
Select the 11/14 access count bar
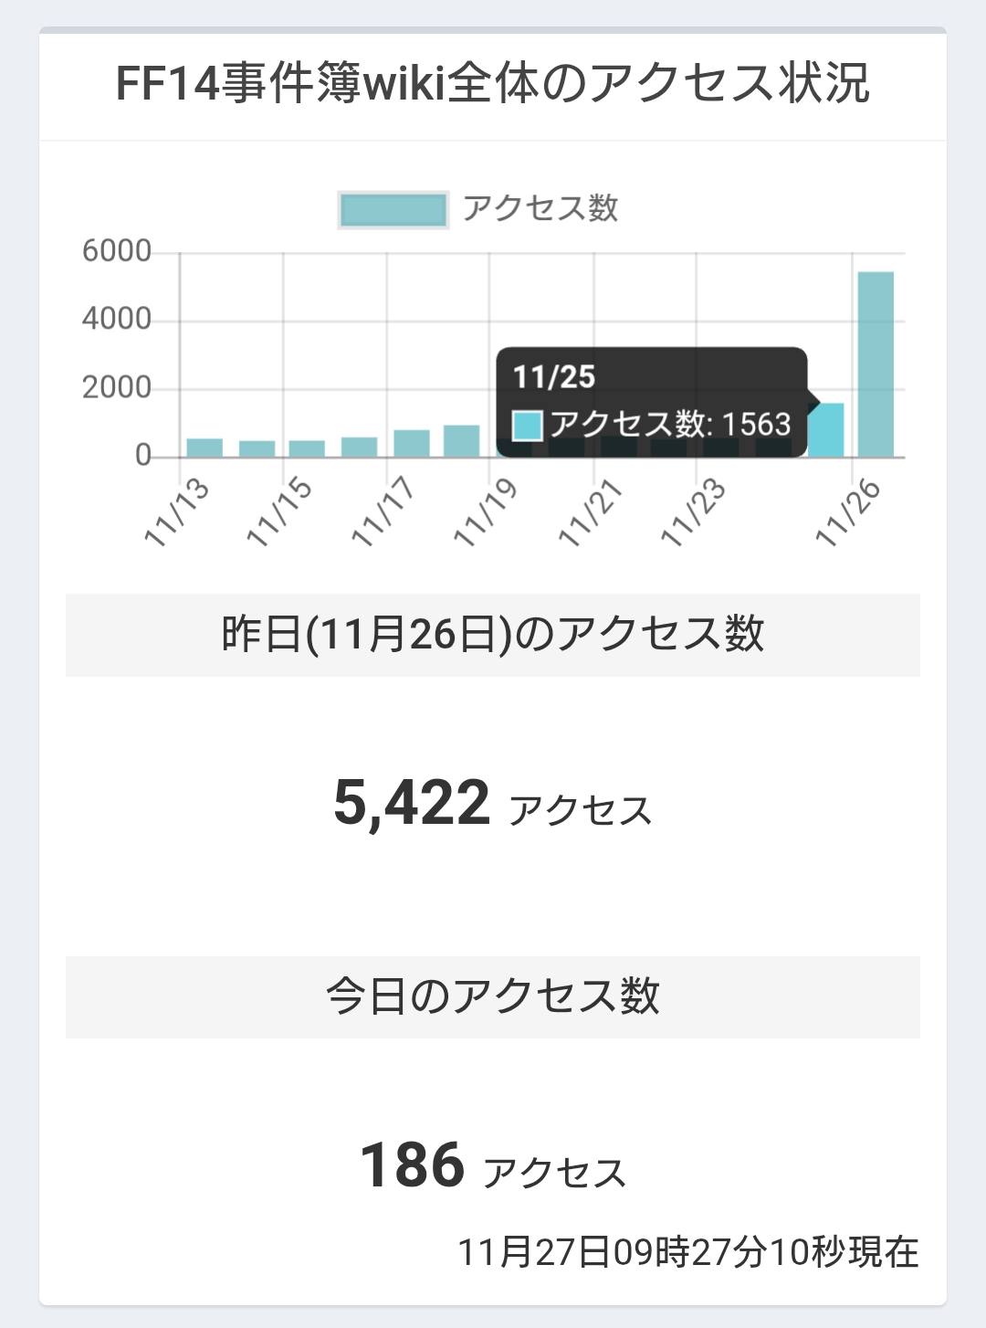[x=257, y=448]
